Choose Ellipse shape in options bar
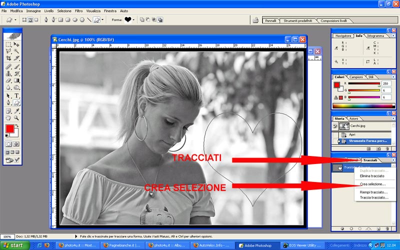Image resolution: width=400 pixels, height=250 pixels. 75,19
